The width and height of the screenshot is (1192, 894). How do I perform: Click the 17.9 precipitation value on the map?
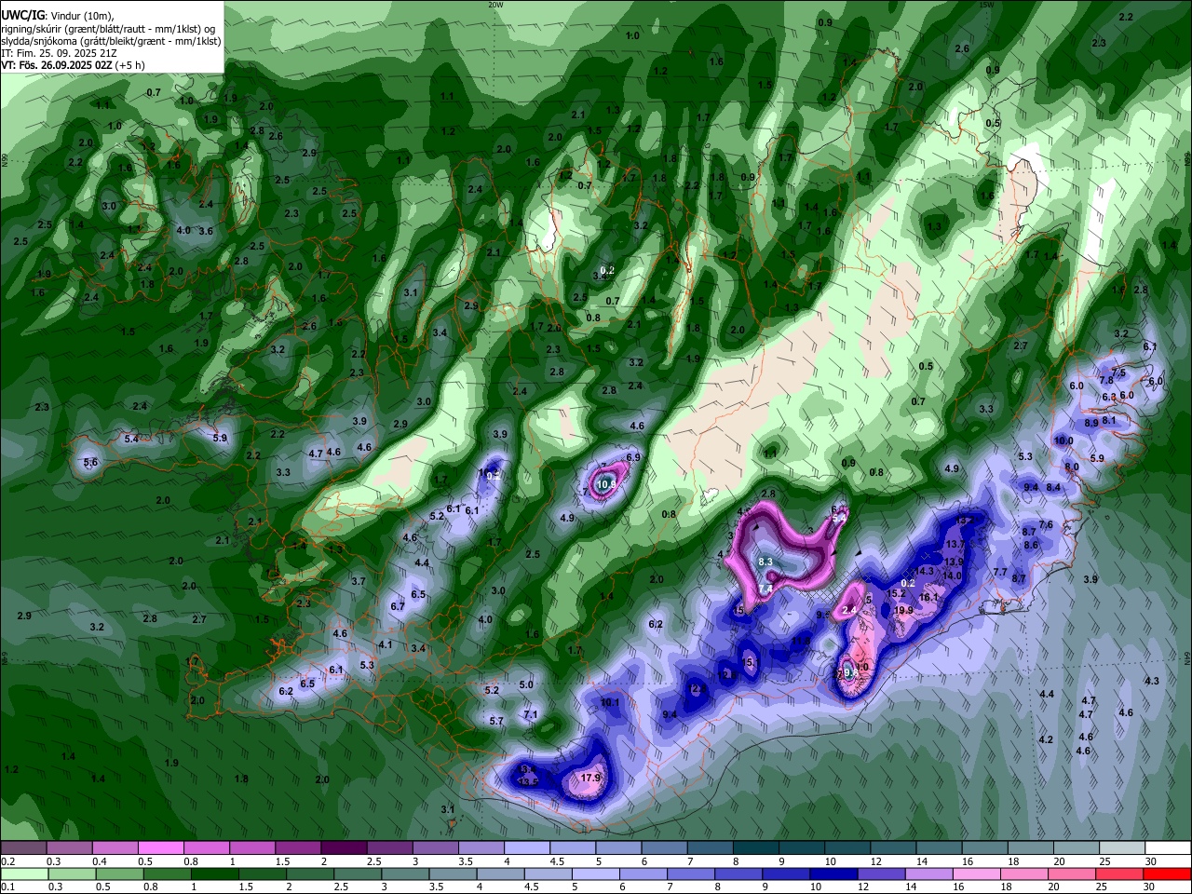(590, 778)
